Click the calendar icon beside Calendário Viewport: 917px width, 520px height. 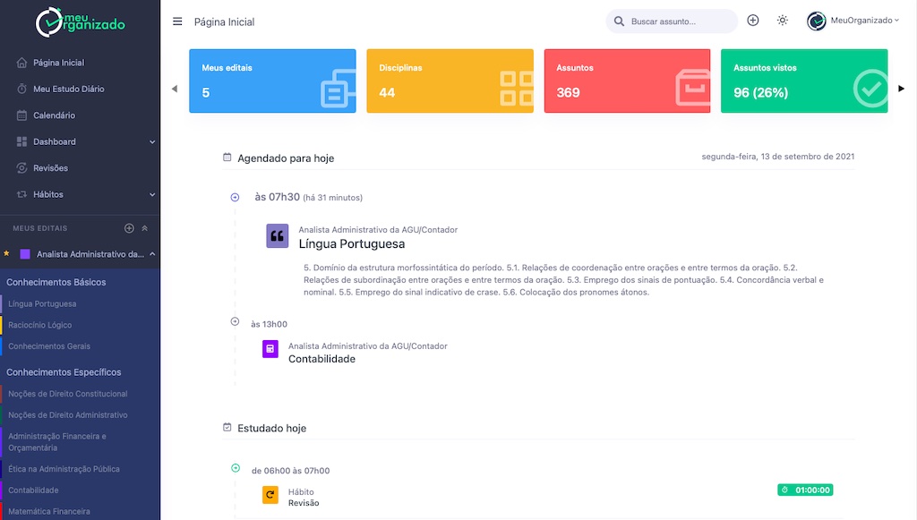coord(21,115)
